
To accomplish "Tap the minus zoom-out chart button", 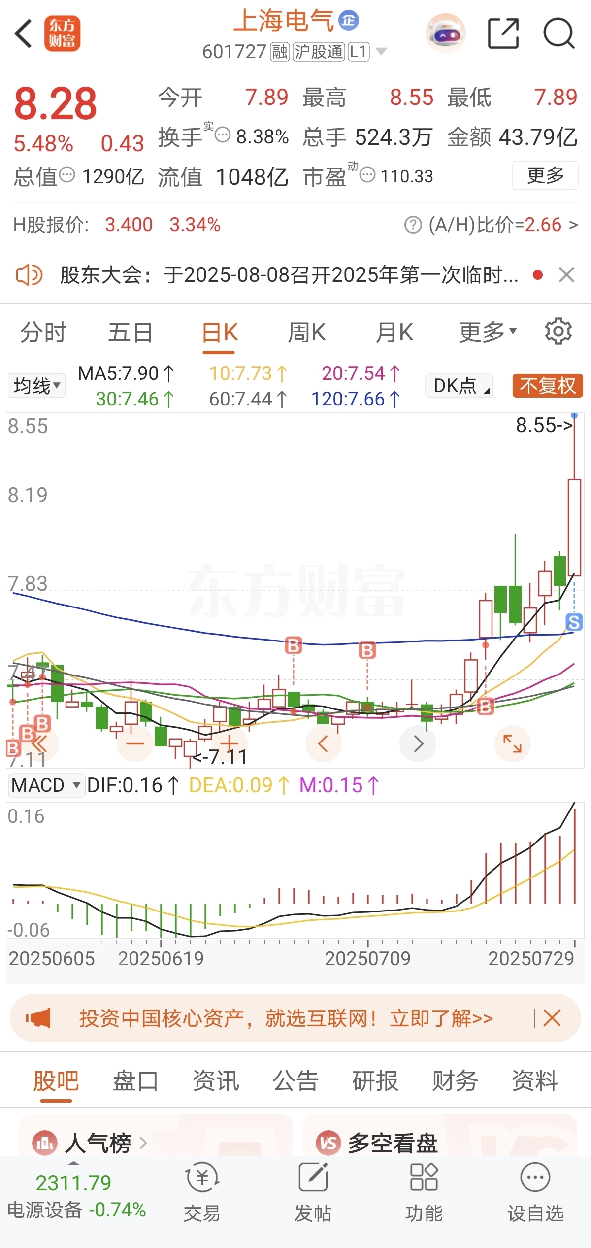I will (x=135, y=743).
